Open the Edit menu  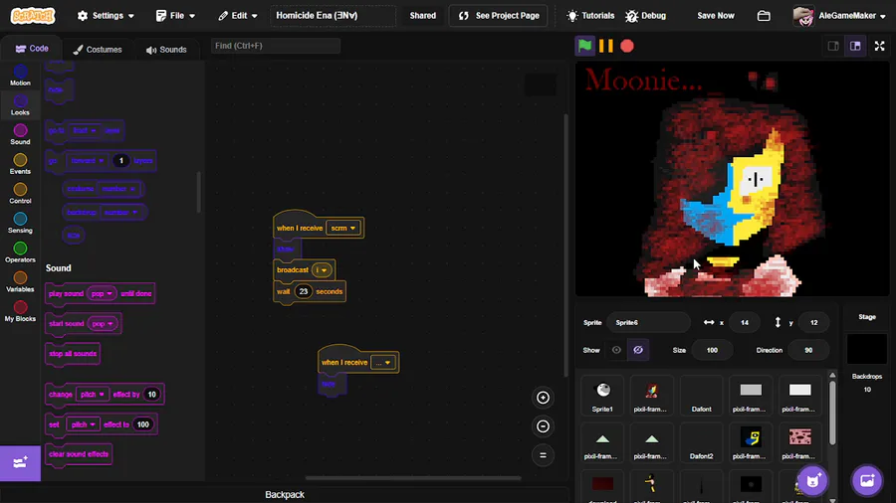coord(238,15)
